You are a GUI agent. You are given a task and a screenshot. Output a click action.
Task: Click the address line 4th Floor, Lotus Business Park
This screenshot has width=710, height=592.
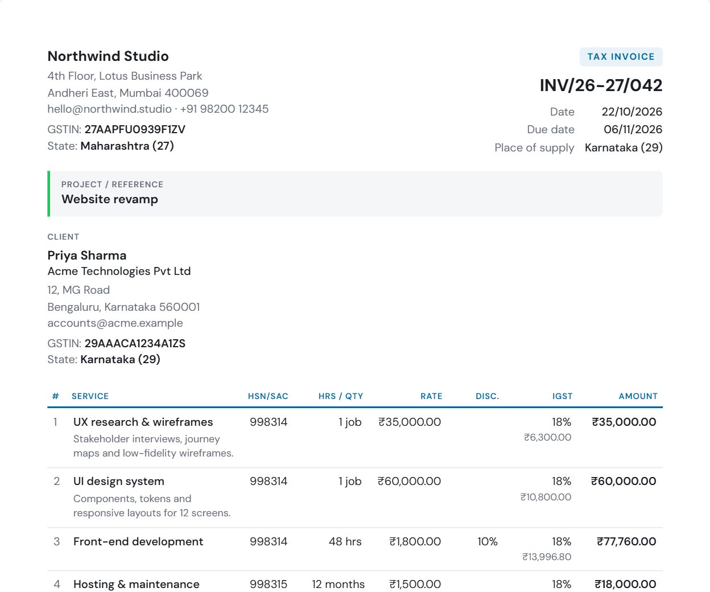pyautogui.click(x=125, y=76)
